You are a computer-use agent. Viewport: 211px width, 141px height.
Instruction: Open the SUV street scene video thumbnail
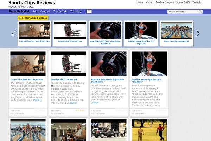(x=109, y=130)
